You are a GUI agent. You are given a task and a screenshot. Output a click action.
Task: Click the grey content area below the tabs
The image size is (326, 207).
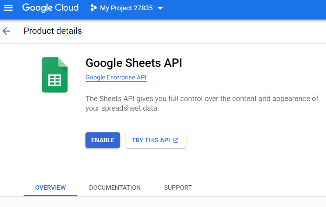(162, 202)
